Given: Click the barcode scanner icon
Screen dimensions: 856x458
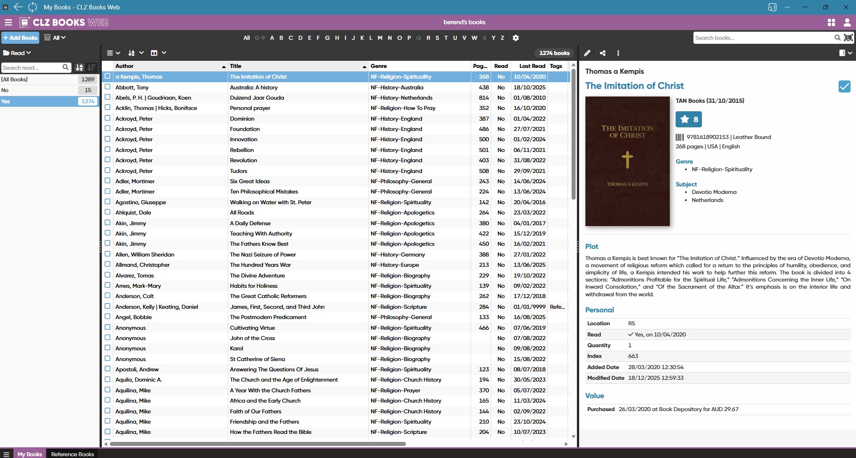Looking at the screenshot, I should click(x=848, y=38).
